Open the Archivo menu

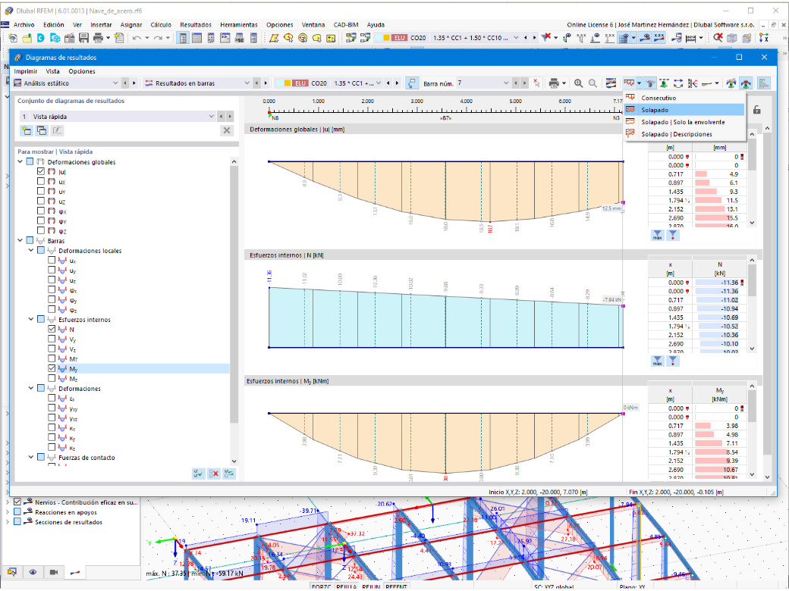pyautogui.click(x=24, y=24)
